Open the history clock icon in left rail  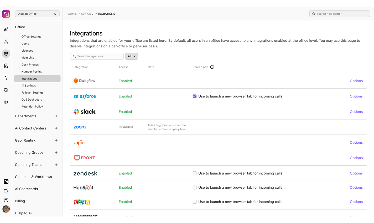click(x=6, y=90)
